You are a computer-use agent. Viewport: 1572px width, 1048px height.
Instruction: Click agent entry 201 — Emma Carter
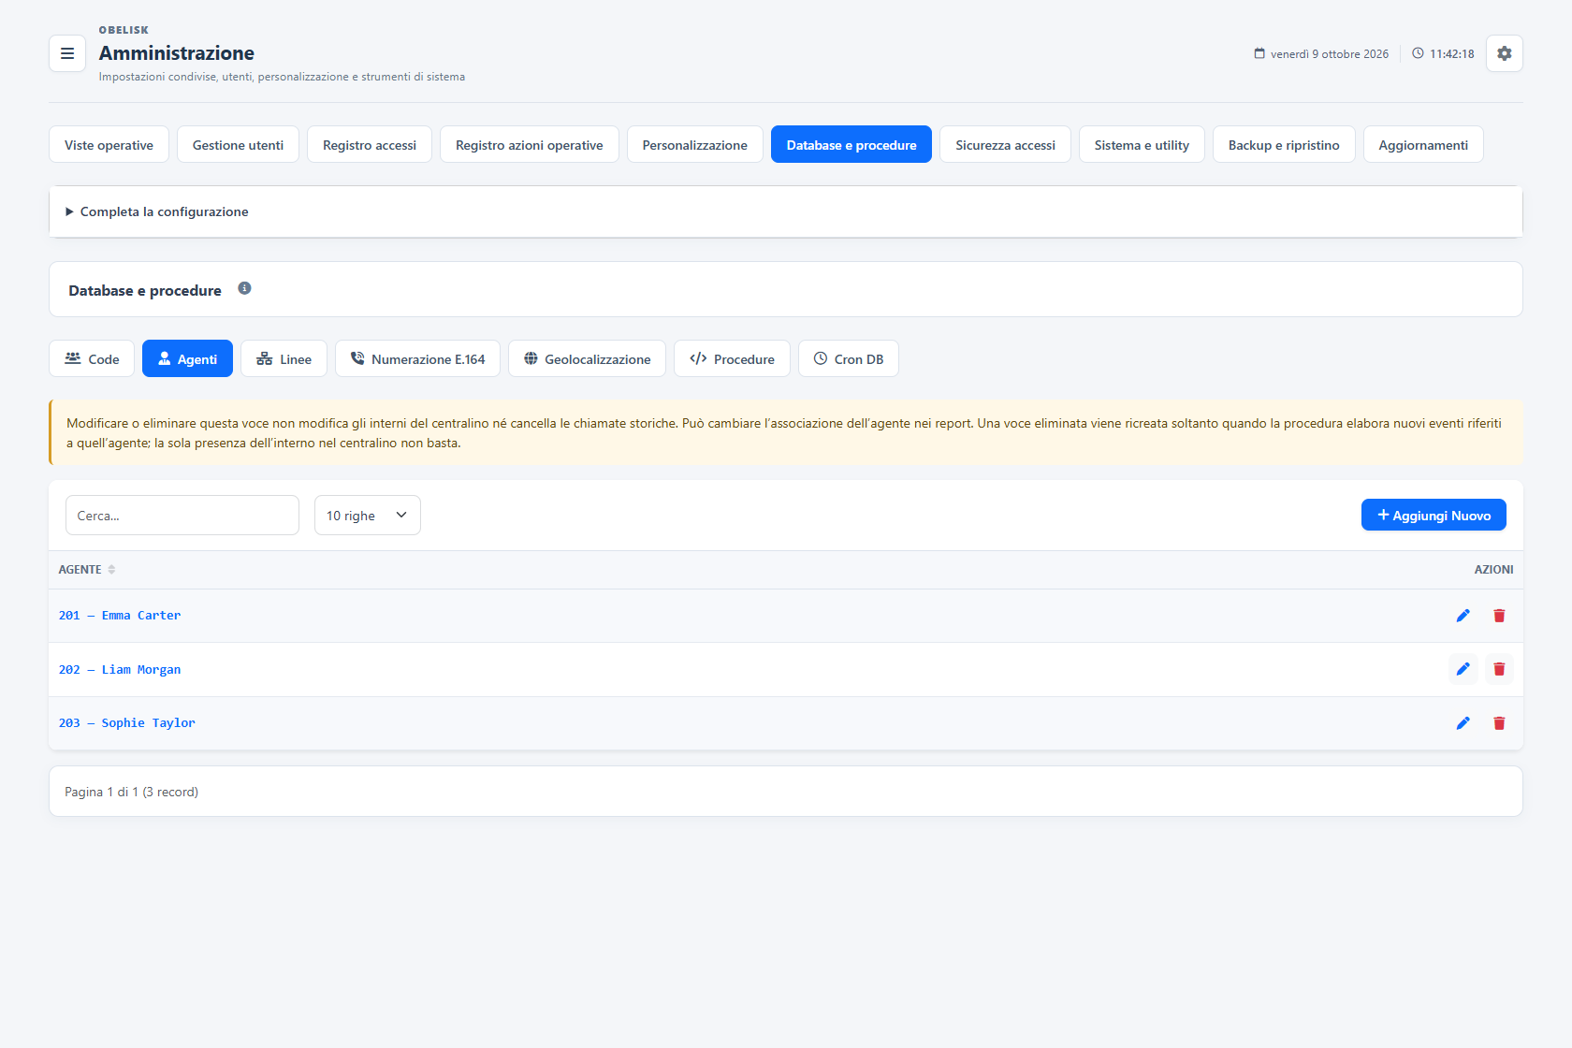point(120,616)
